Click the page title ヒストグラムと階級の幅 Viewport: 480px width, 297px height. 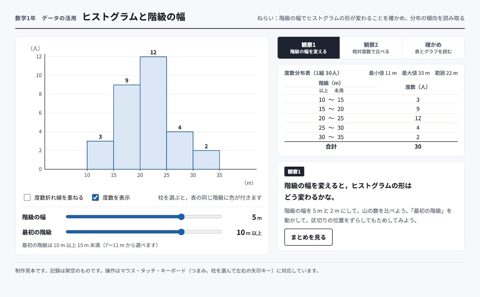[134, 17]
